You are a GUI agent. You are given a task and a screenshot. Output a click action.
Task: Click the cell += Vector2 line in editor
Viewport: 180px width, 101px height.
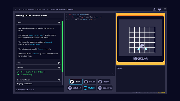tap(85, 19)
